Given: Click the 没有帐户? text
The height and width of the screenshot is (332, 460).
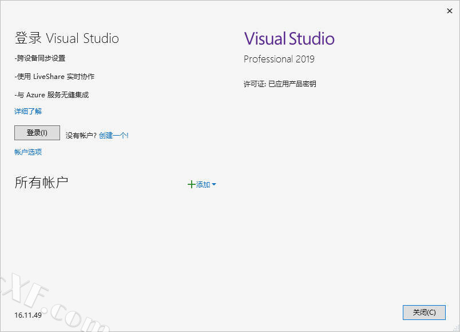Looking at the screenshot, I should pos(81,135).
